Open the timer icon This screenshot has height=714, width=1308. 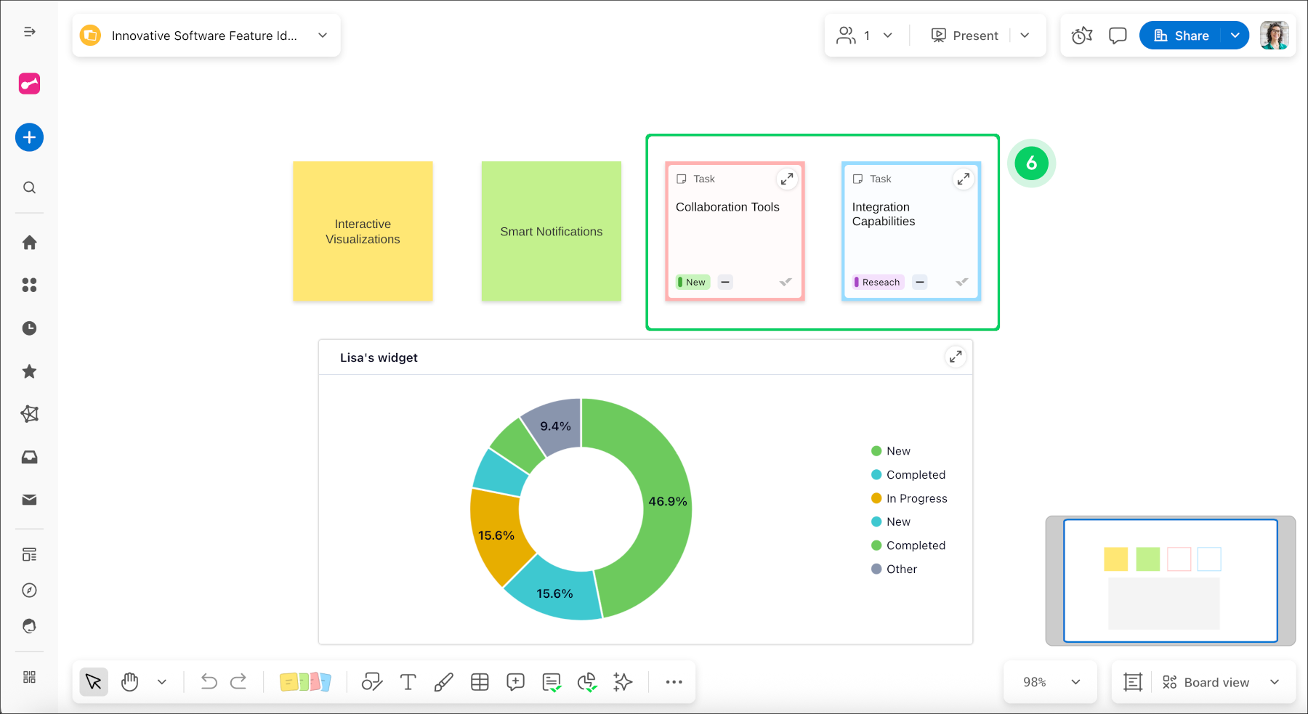[1081, 36]
